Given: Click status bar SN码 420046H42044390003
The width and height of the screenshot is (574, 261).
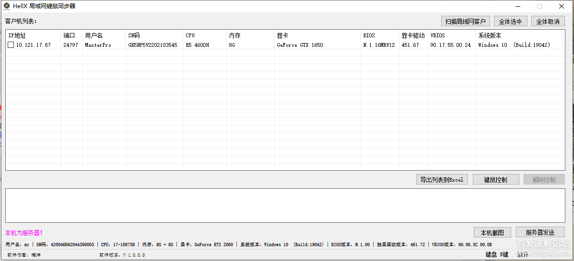Looking at the screenshot, I should (65, 245).
